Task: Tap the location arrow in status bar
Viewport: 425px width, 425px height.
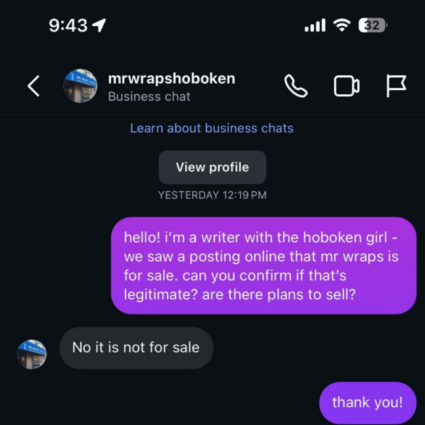Action: [x=99, y=25]
